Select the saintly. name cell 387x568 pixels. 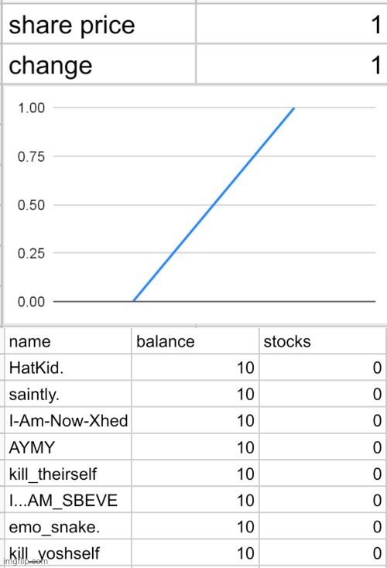[68, 394]
